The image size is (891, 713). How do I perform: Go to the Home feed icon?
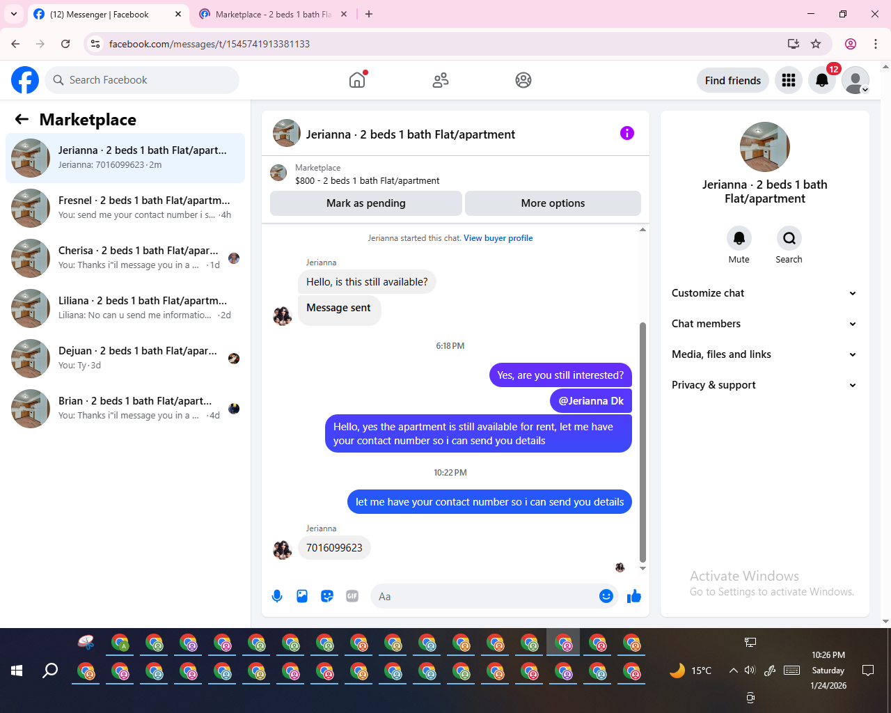point(357,80)
